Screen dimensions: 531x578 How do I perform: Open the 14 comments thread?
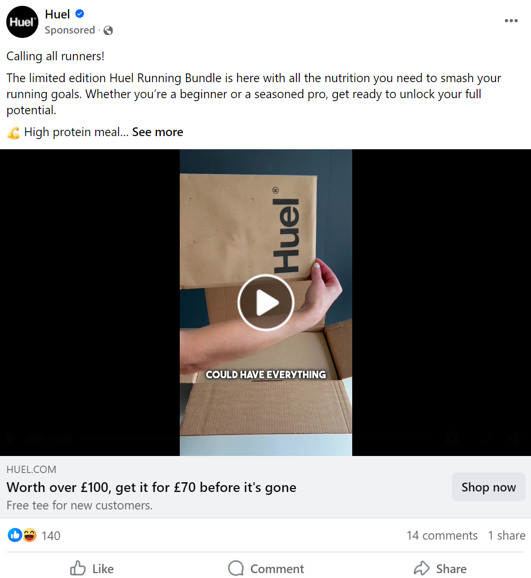coord(442,535)
